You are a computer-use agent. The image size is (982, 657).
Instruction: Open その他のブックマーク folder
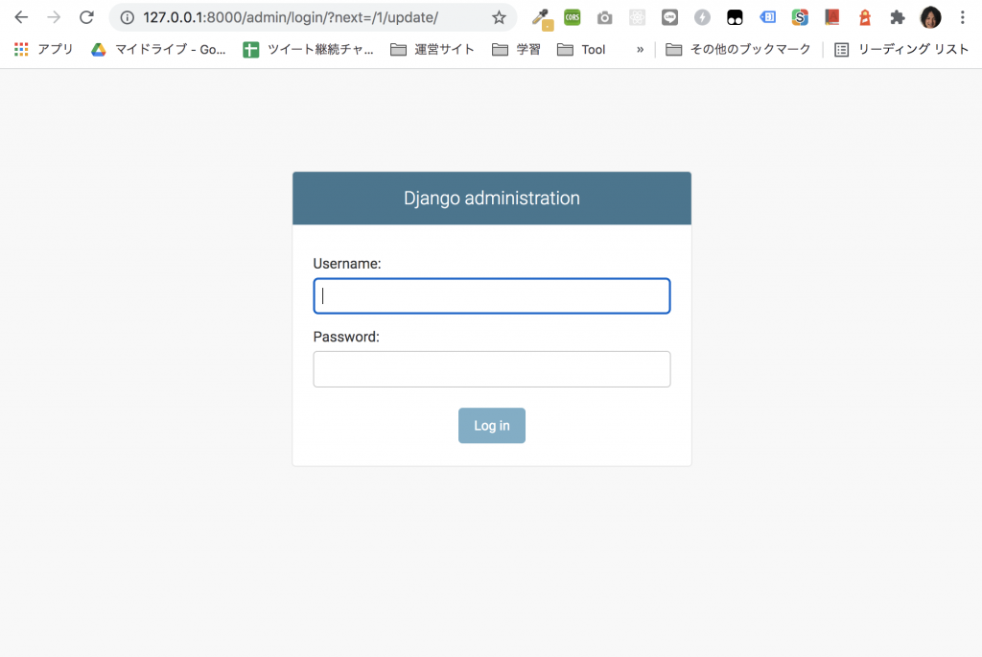tap(737, 50)
